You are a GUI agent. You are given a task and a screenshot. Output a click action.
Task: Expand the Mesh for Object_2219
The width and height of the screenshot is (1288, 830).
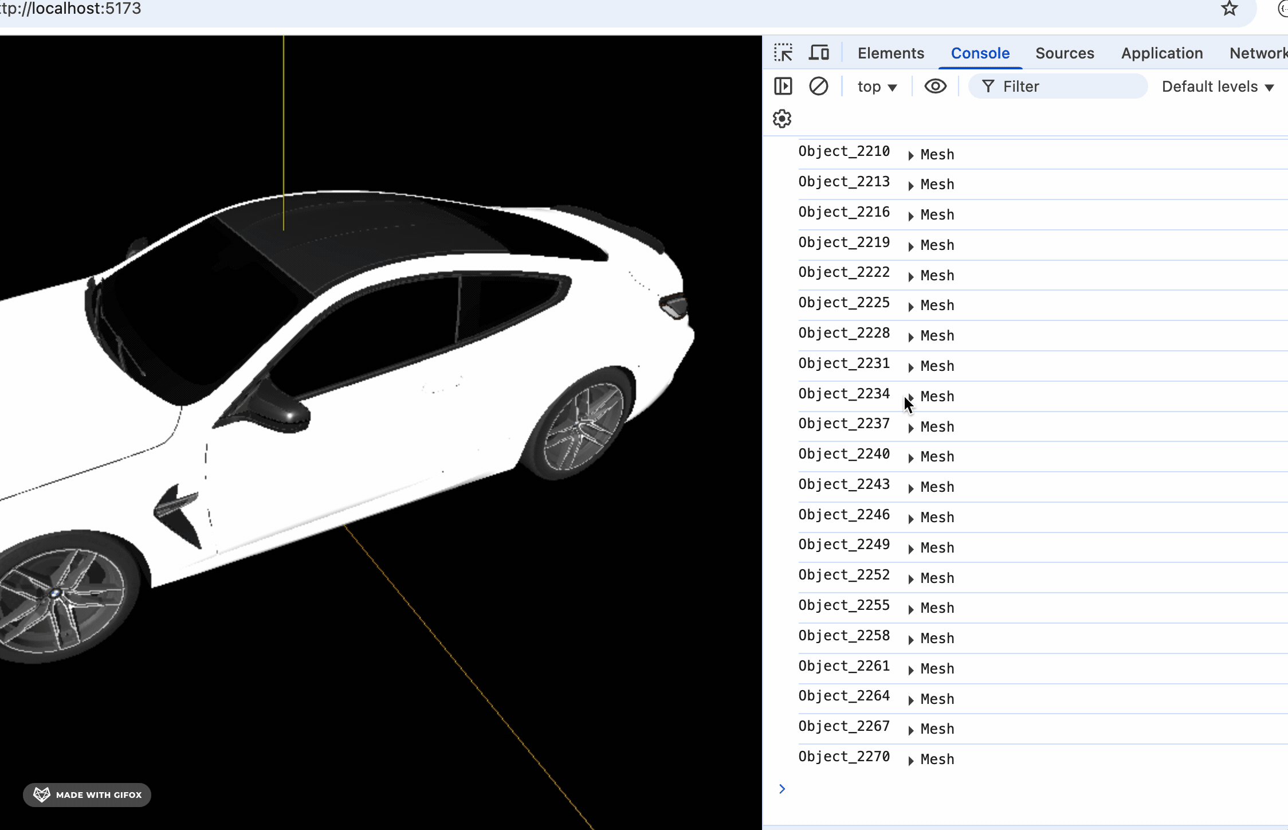(x=910, y=246)
